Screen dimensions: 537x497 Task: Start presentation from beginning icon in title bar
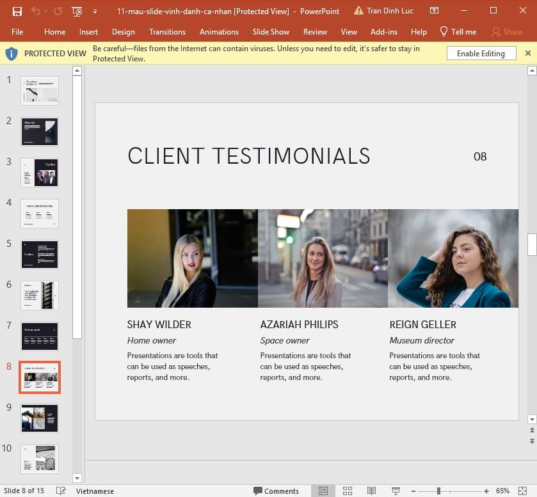click(x=77, y=11)
